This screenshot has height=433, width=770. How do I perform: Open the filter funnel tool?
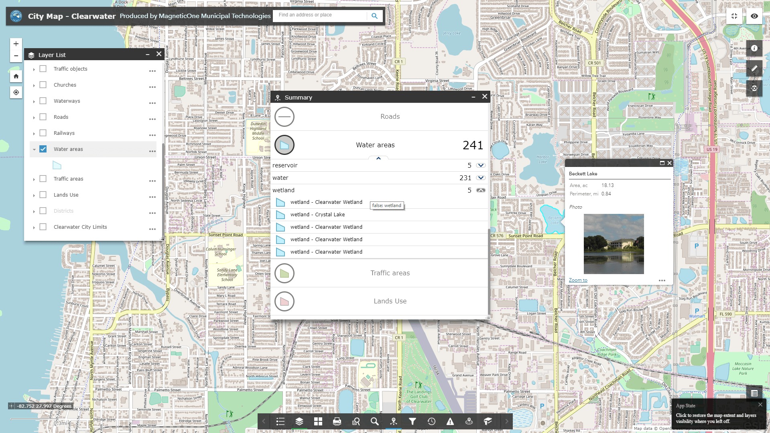click(412, 421)
